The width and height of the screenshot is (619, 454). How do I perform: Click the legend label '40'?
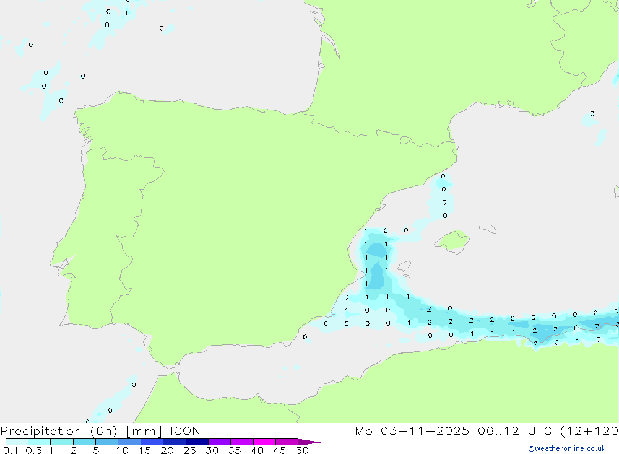[x=257, y=450]
